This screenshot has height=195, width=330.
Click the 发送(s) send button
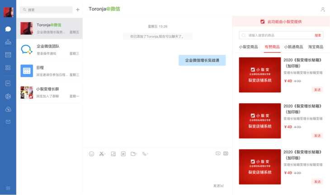coord(218,186)
